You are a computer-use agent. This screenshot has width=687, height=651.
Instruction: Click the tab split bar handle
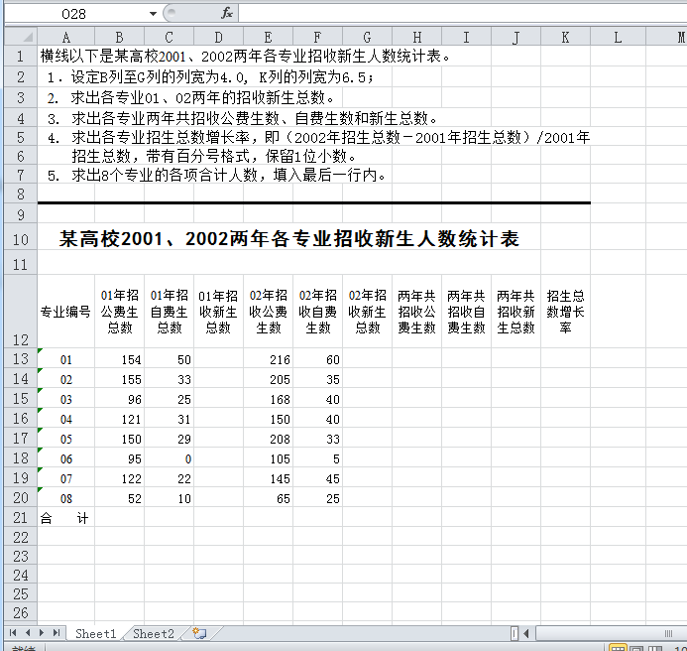514,633
